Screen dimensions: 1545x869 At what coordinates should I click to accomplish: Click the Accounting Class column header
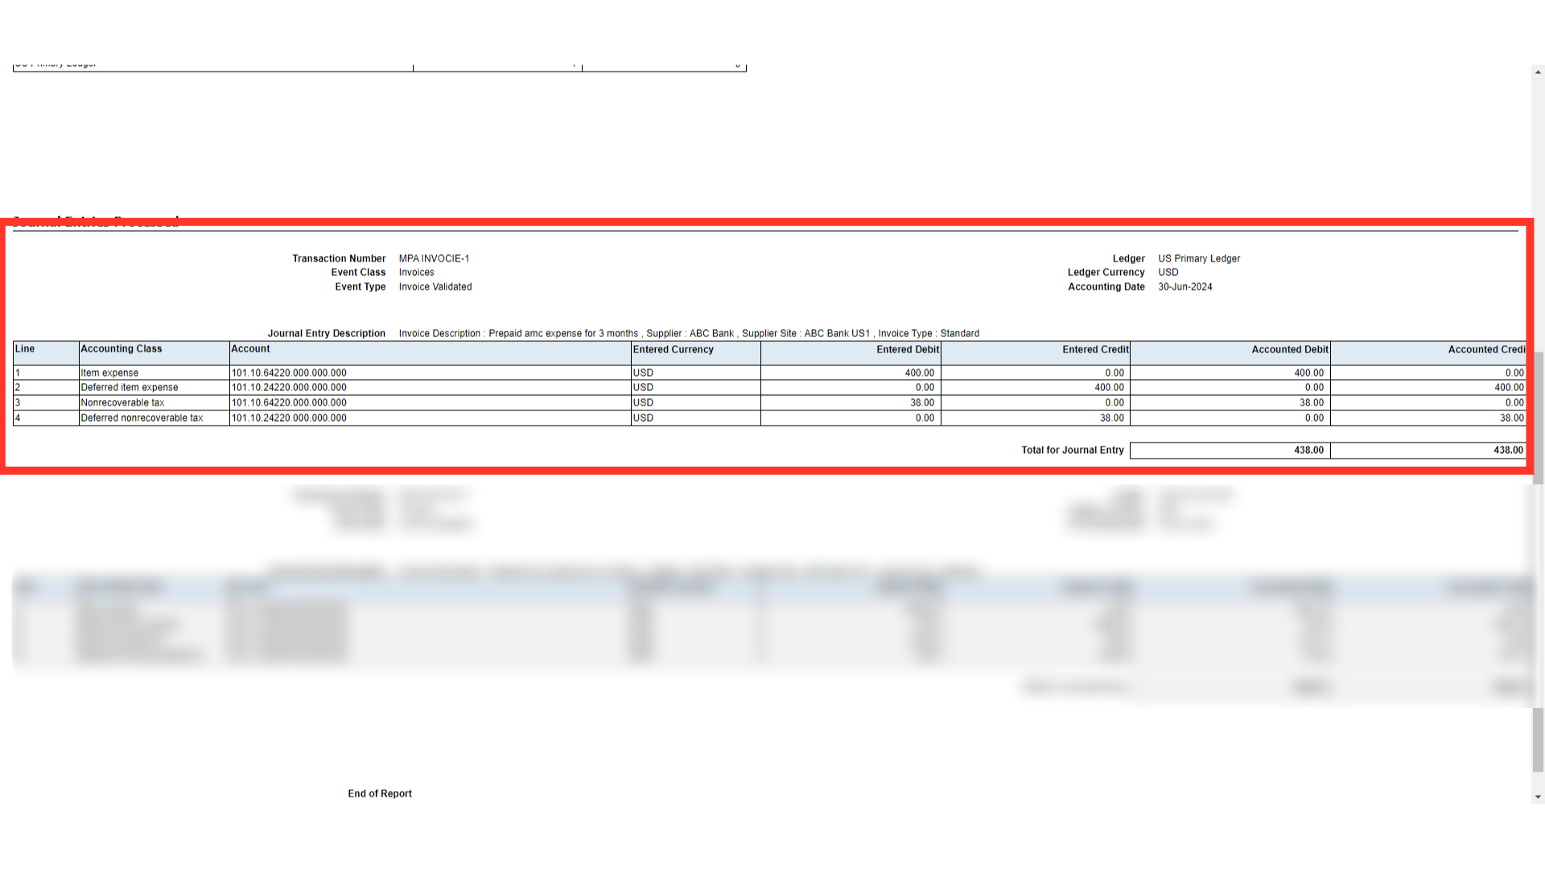[x=154, y=352]
